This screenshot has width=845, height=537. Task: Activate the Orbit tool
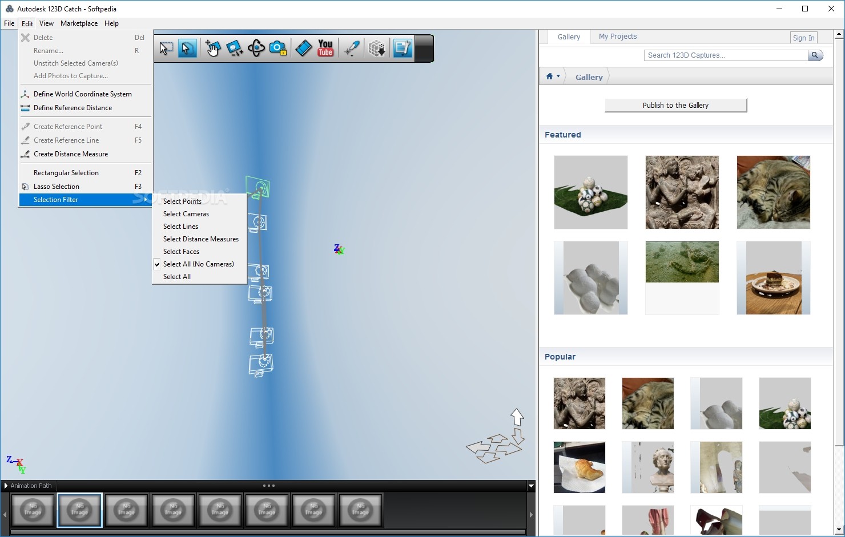tap(256, 49)
